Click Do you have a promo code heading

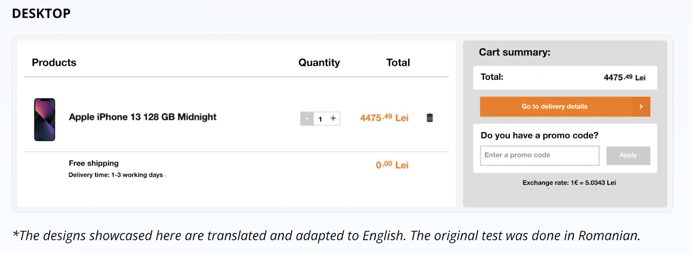(x=539, y=135)
